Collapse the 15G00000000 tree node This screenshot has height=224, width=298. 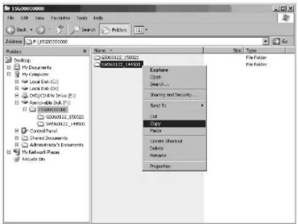(x=25, y=109)
